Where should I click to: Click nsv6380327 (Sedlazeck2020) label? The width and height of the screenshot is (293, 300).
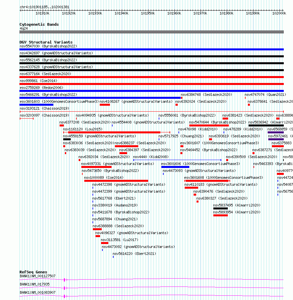[x=222, y=198]
